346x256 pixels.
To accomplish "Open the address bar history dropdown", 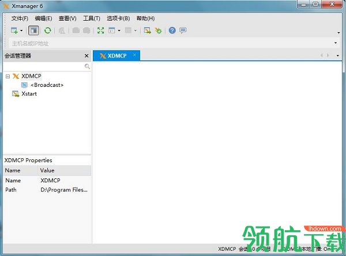I will 336,43.
